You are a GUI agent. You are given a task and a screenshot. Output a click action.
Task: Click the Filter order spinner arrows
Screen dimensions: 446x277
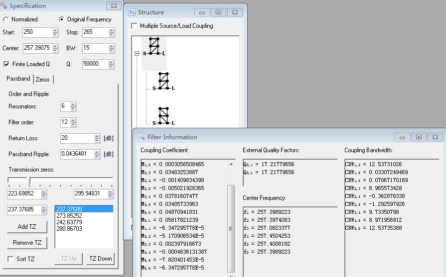point(73,122)
